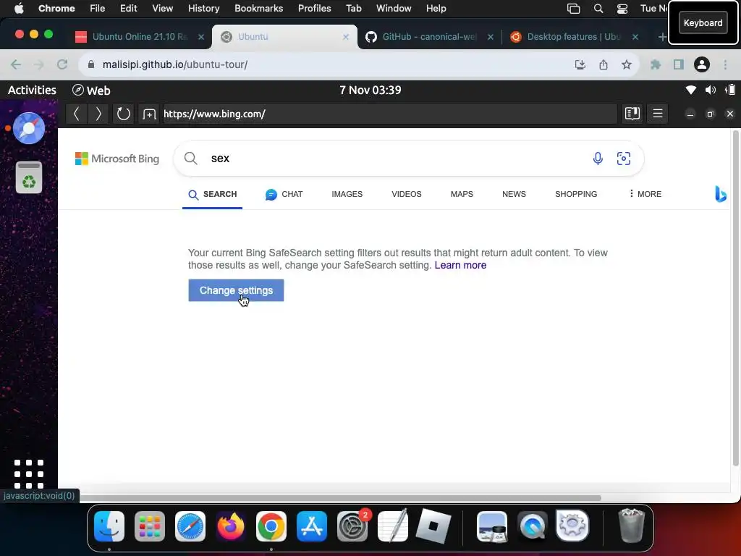Click the horizontal scrollbar at page bottom
Viewport: 741px width, 556px height.
(x=340, y=498)
